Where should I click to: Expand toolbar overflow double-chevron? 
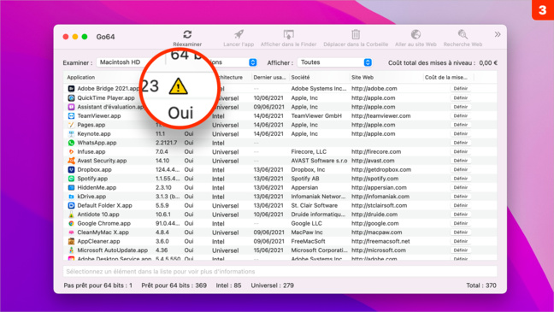coord(498,34)
